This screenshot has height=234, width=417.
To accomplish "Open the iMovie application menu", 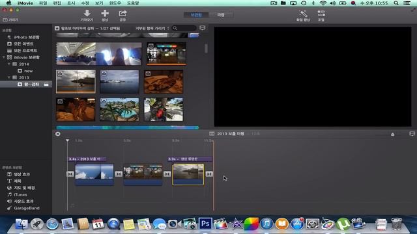I will [25, 3].
